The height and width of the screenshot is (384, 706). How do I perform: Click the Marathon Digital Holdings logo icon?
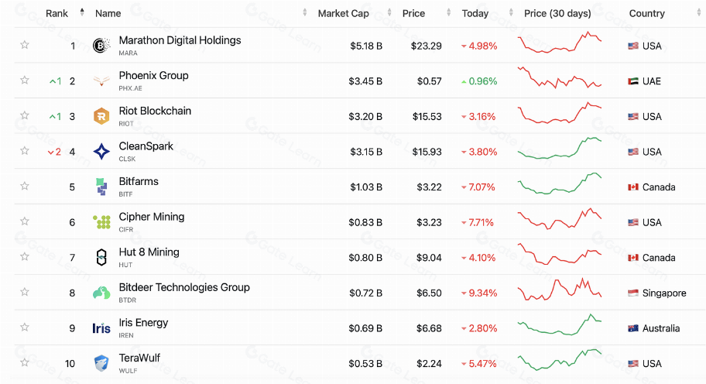(101, 46)
